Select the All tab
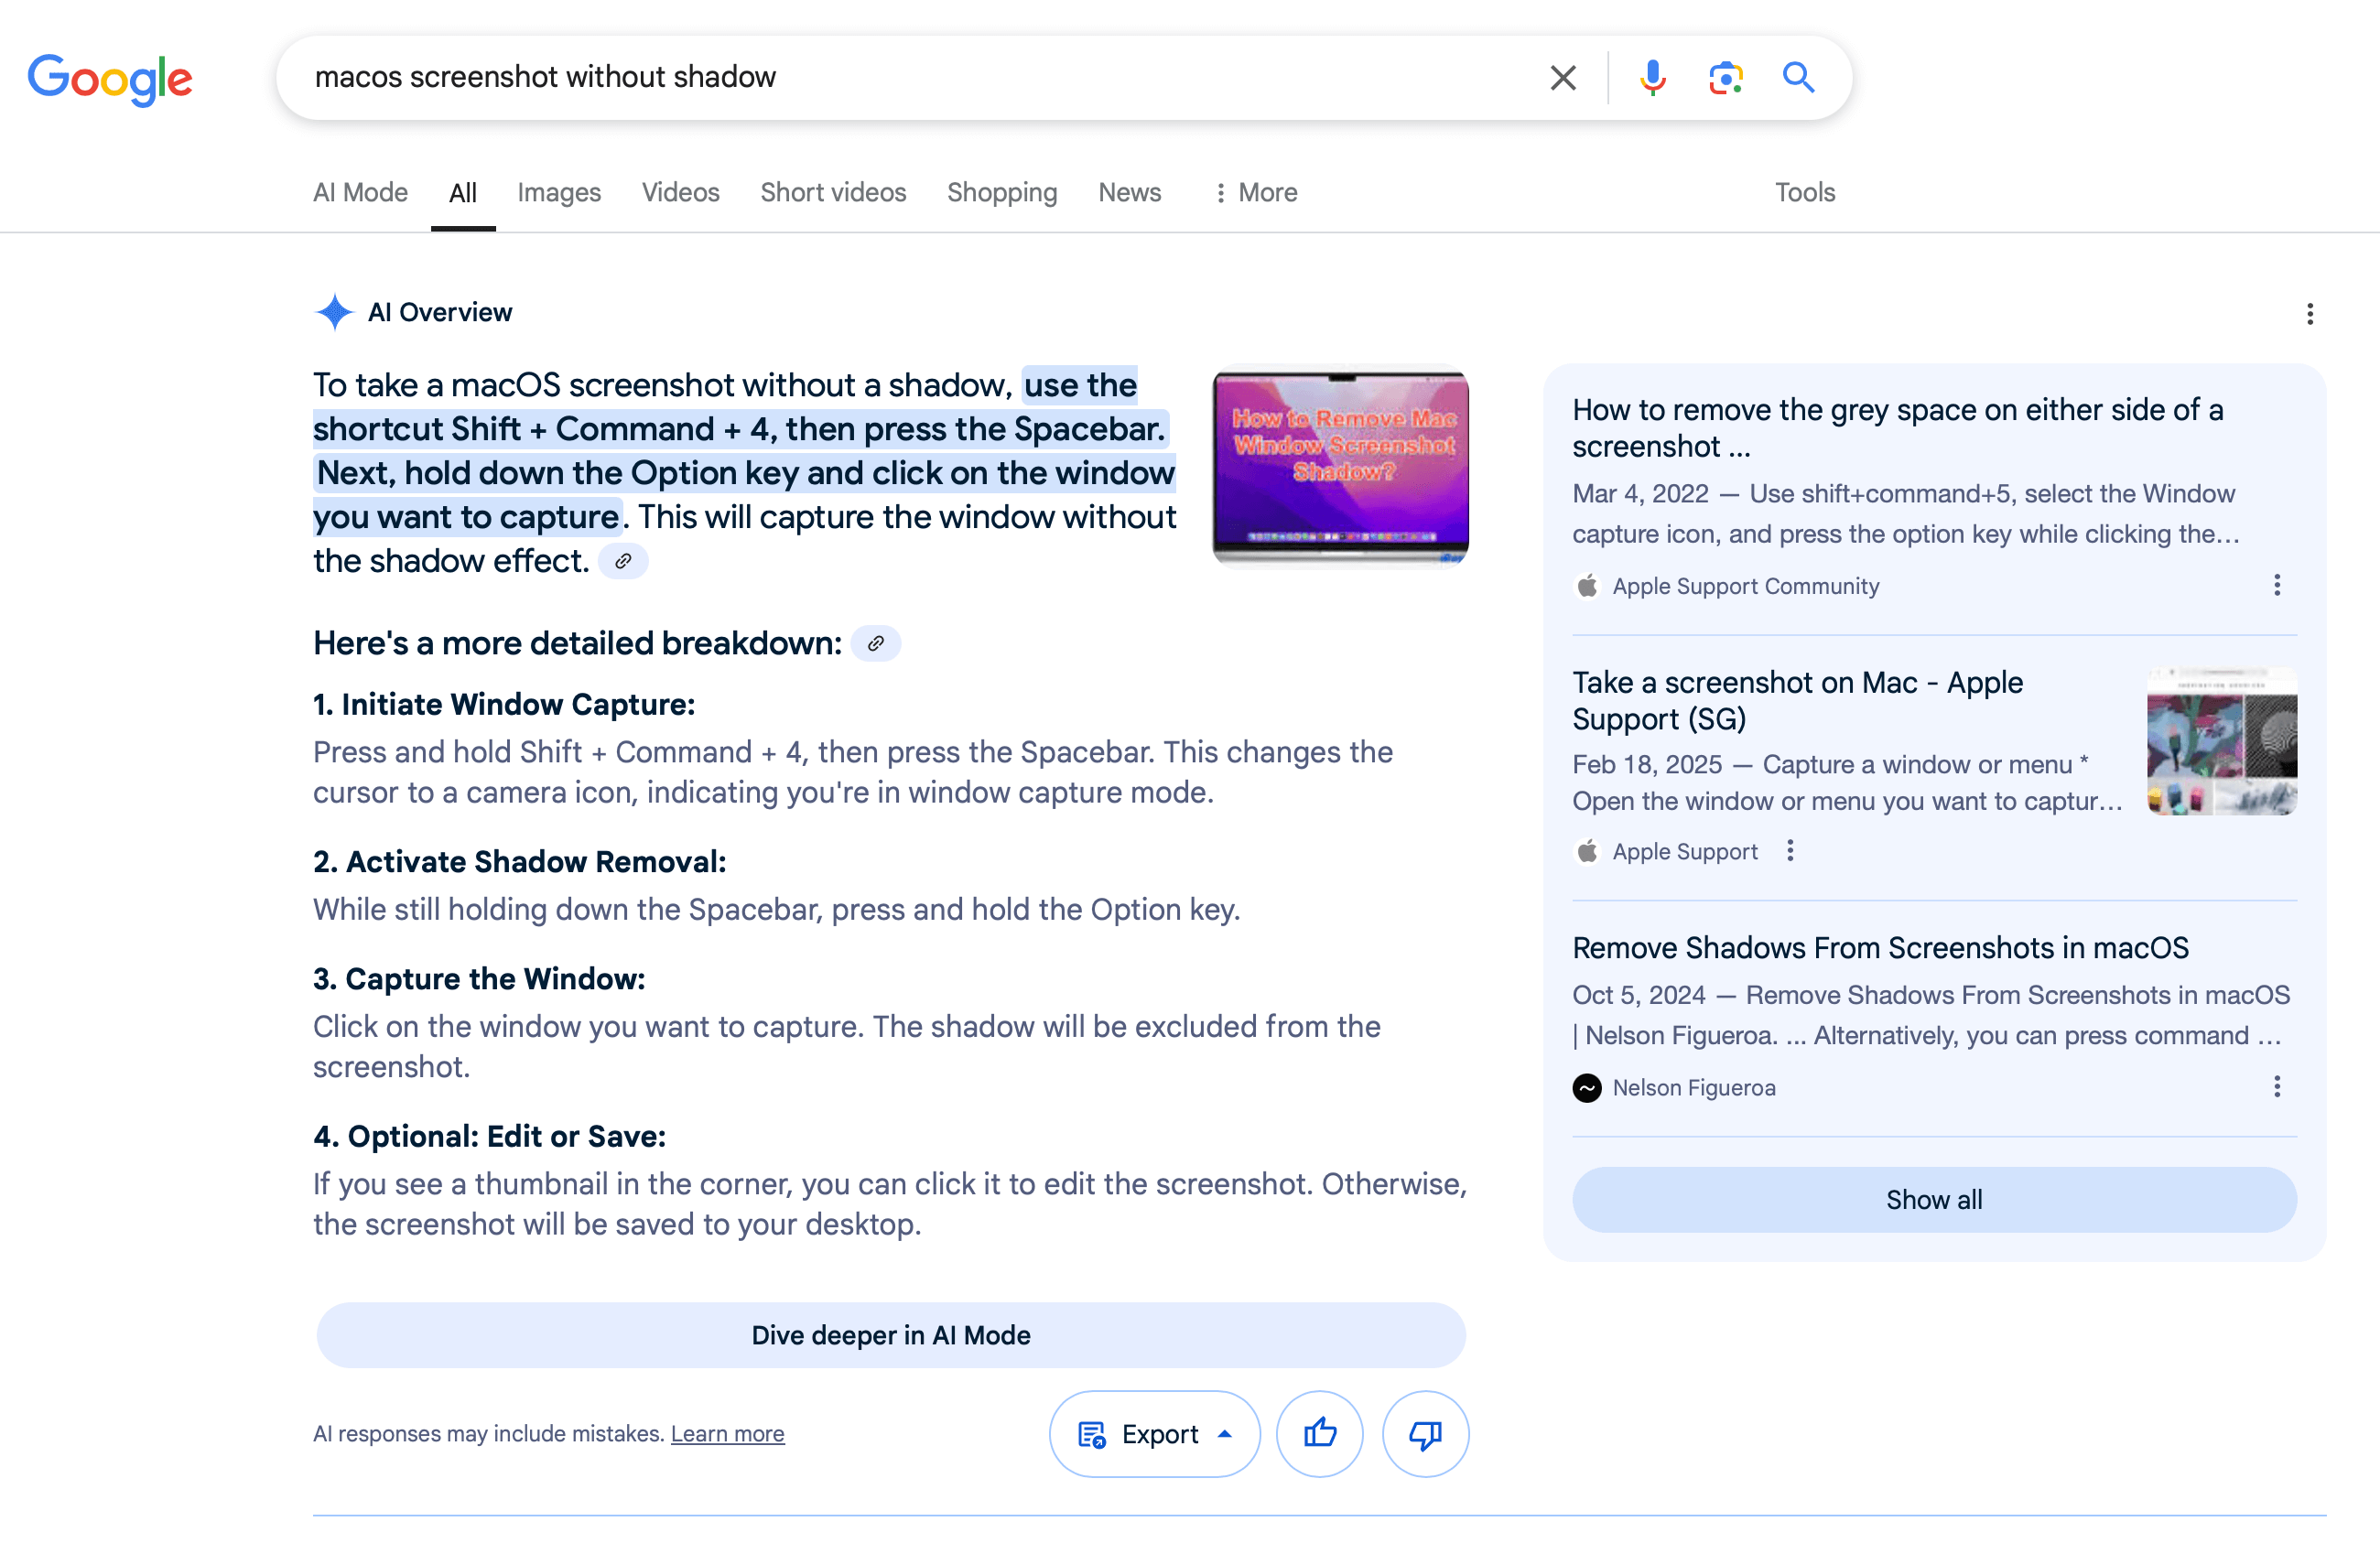 (463, 193)
